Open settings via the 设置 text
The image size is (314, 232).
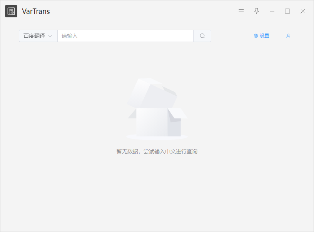(264, 36)
